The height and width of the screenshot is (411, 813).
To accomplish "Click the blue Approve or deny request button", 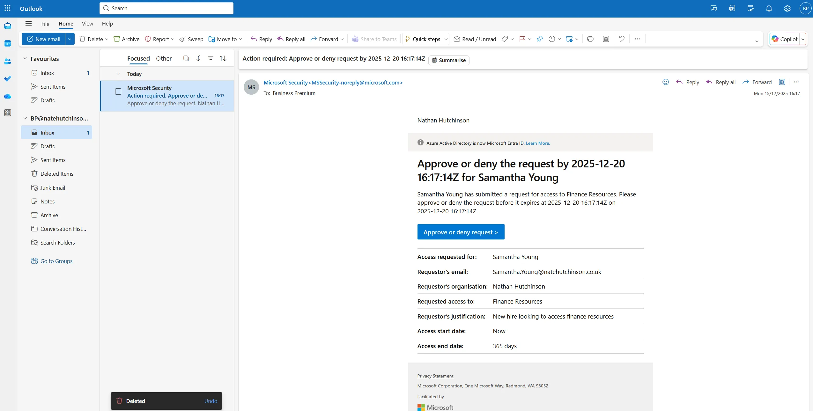I will click(x=461, y=232).
